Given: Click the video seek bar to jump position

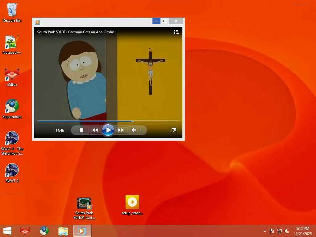Looking at the screenshot, I should [x=108, y=122].
